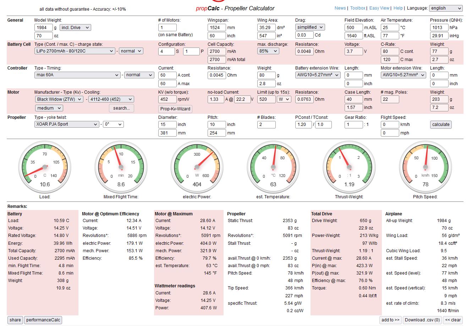
Task: Click the Mixed Flight Time gauge
Action: pos(121,167)
